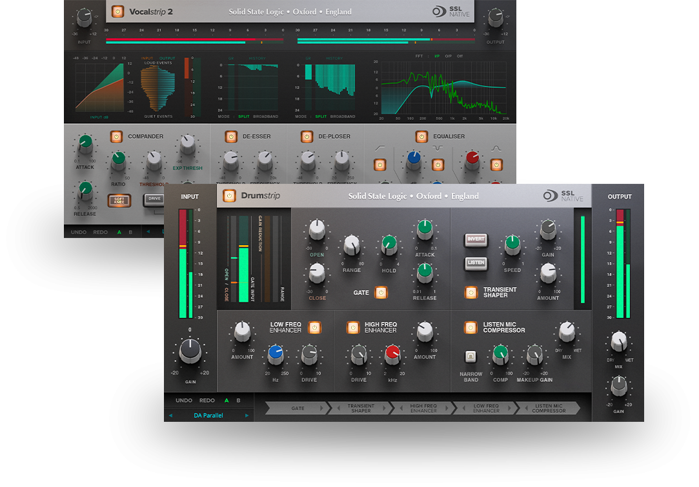Click the Transient Shaper Speed knob
Viewport: 699px width, 487px height.
[x=512, y=244]
